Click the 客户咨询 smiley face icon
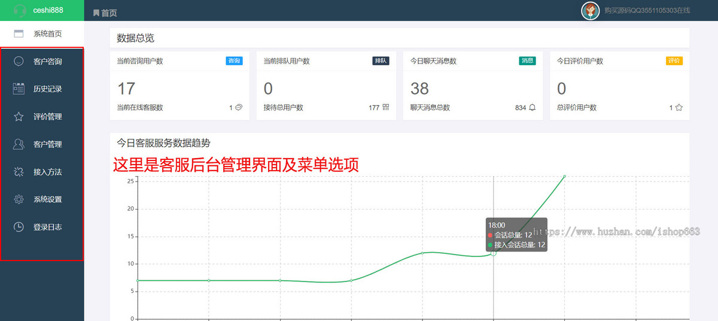This screenshot has height=321, width=718. pyautogui.click(x=19, y=61)
